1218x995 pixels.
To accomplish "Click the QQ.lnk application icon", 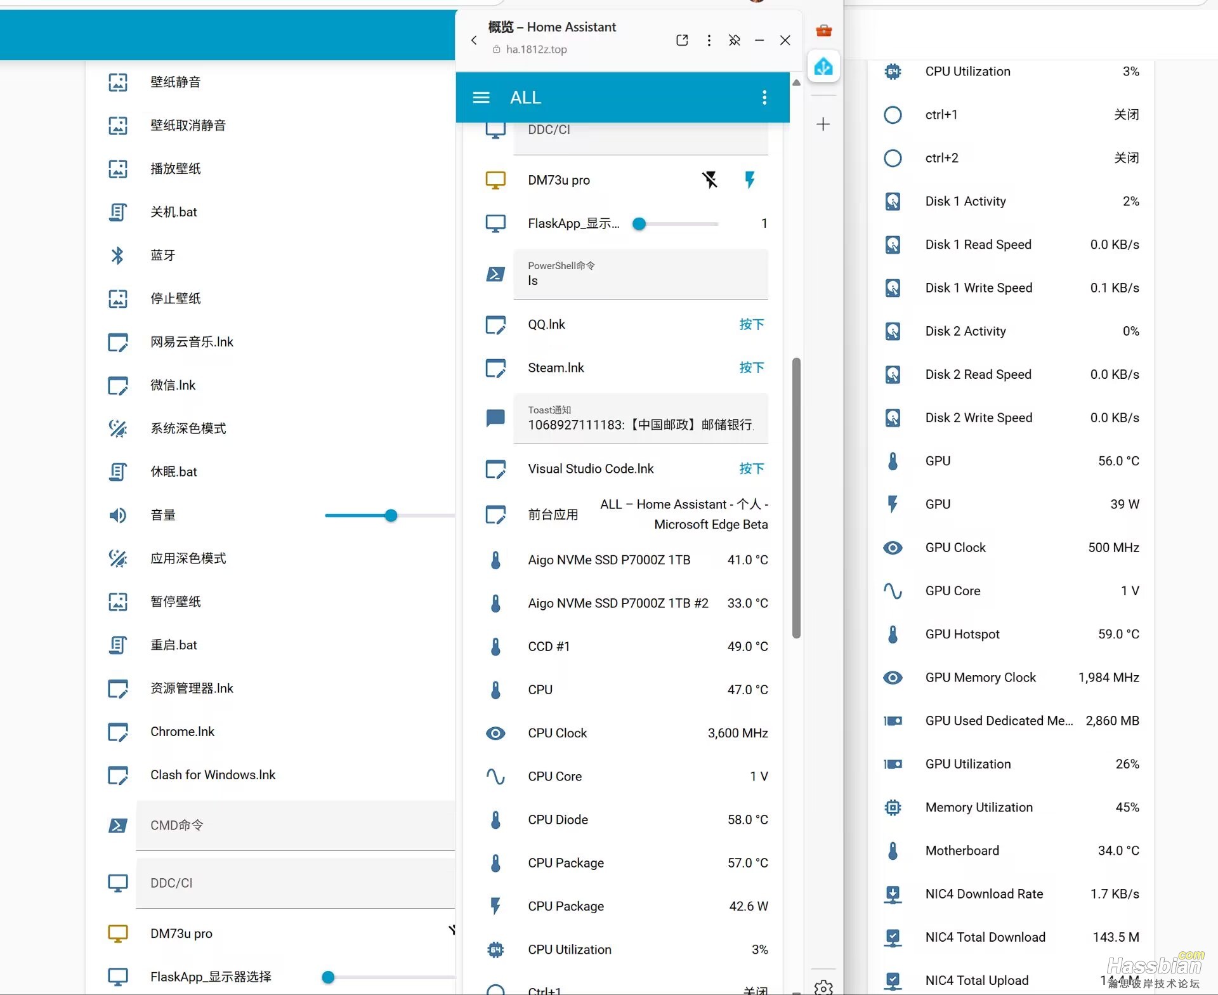I will [495, 324].
